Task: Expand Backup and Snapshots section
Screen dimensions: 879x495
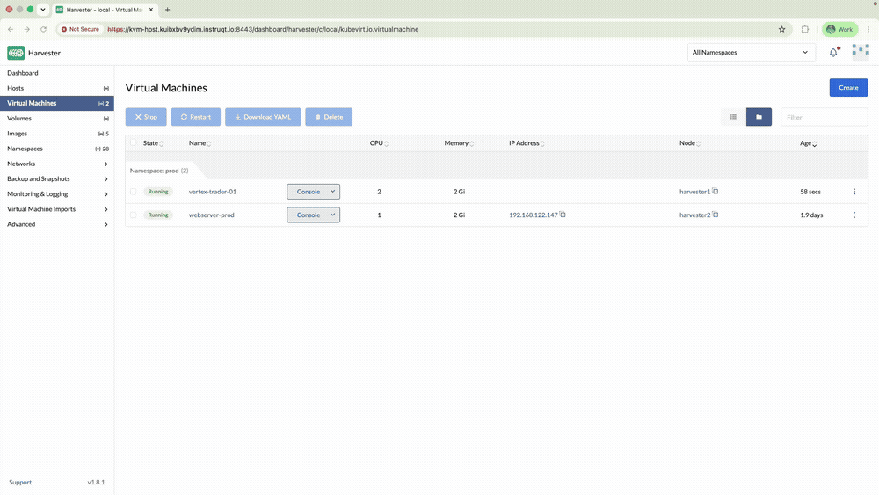Action: tap(56, 178)
